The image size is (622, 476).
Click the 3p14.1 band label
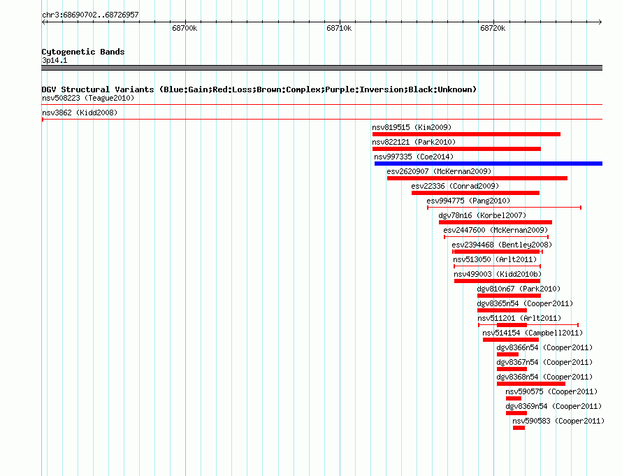55,60
